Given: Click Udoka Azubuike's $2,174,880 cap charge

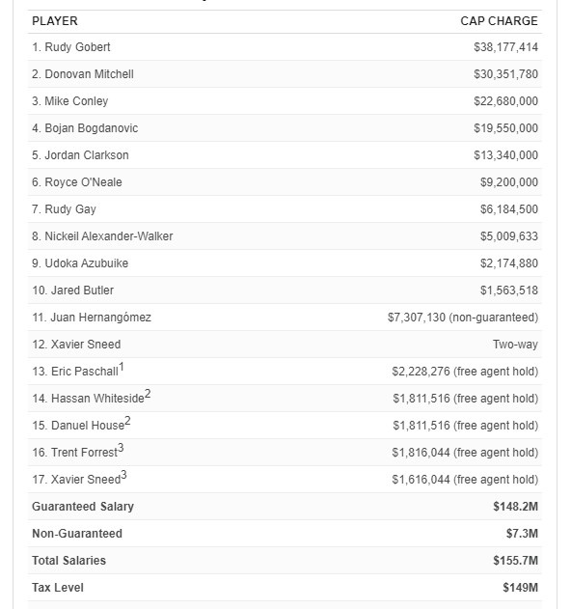Looking at the screenshot, I should 509,263.
